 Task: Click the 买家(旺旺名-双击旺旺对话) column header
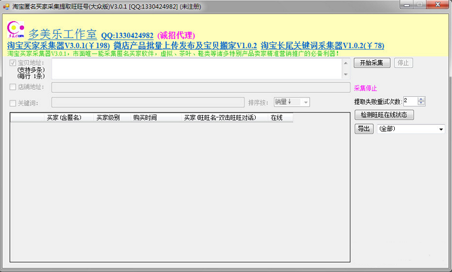224,117
